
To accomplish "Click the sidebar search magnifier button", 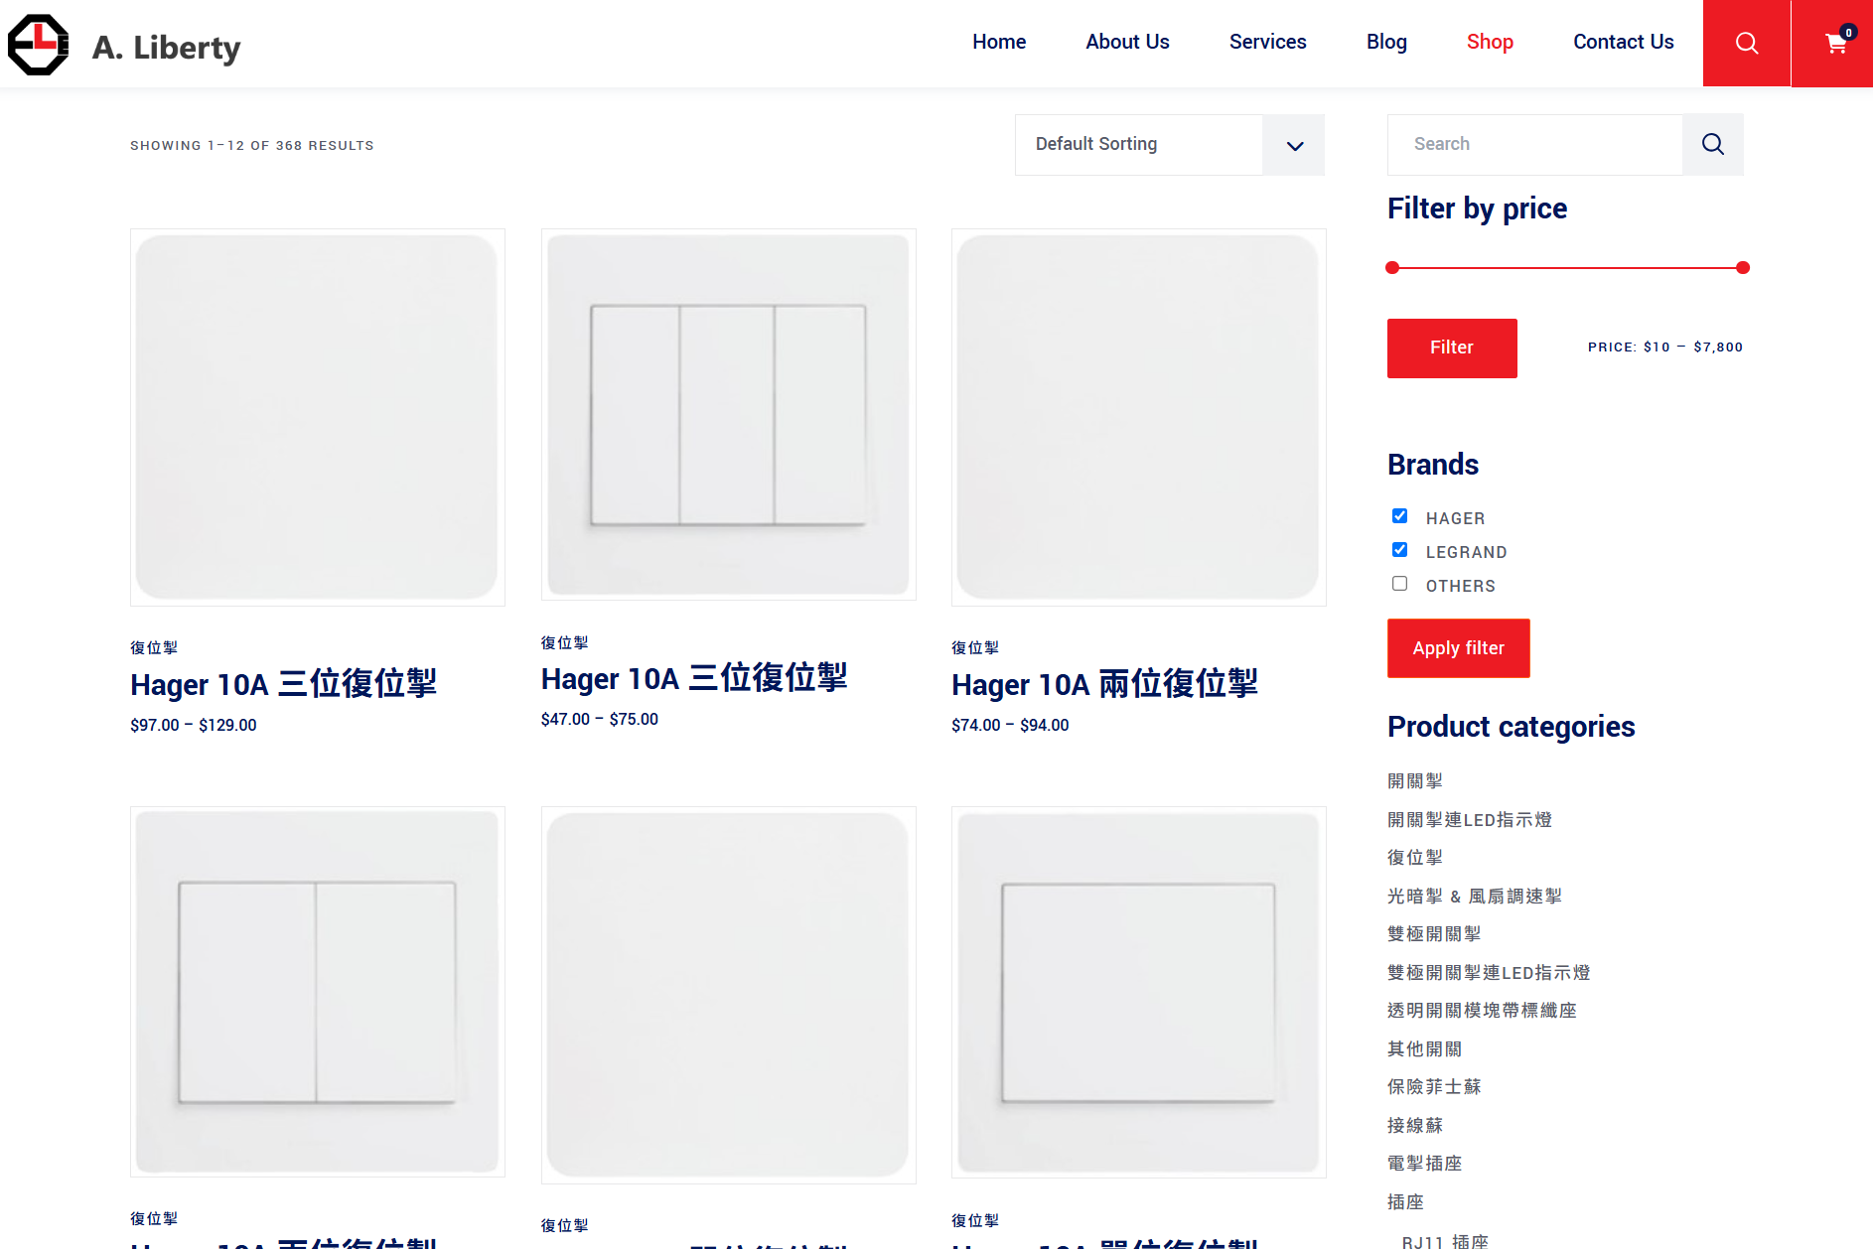I will [x=1712, y=144].
